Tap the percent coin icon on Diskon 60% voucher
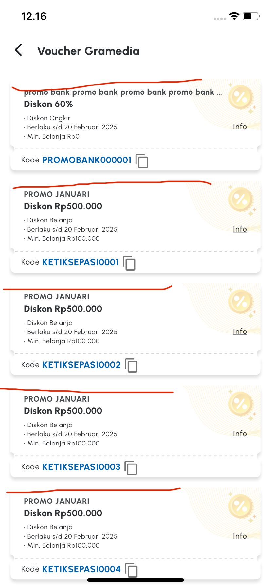Viewport: 271px width, 587px height. [241, 97]
